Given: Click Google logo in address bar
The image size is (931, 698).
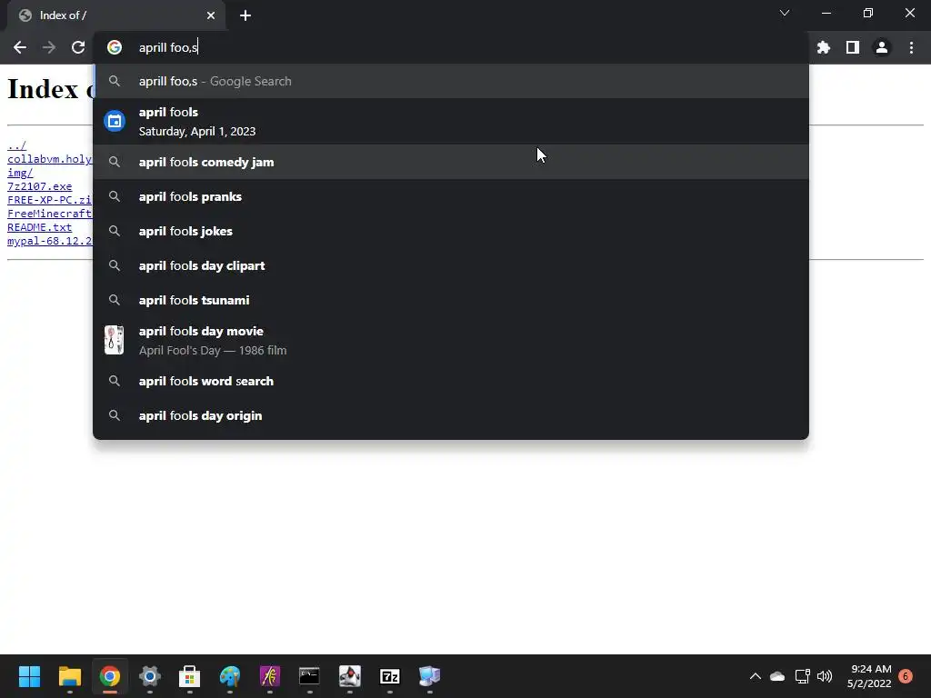Looking at the screenshot, I should click(x=115, y=47).
